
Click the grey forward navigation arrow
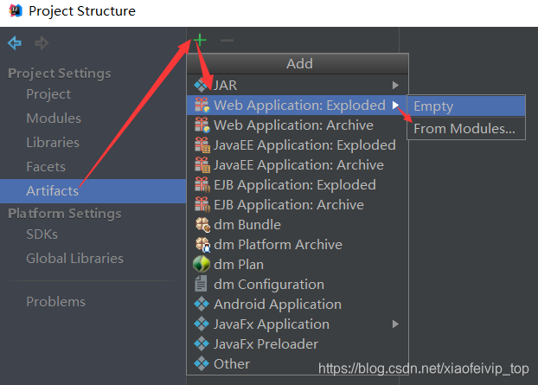[42, 43]
